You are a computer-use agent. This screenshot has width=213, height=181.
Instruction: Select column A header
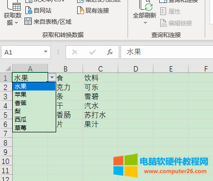click(30, 69)
